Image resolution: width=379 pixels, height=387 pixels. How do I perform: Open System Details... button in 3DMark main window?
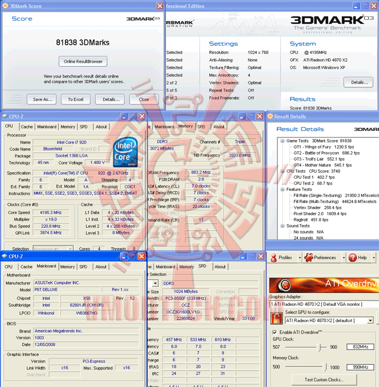358,82
